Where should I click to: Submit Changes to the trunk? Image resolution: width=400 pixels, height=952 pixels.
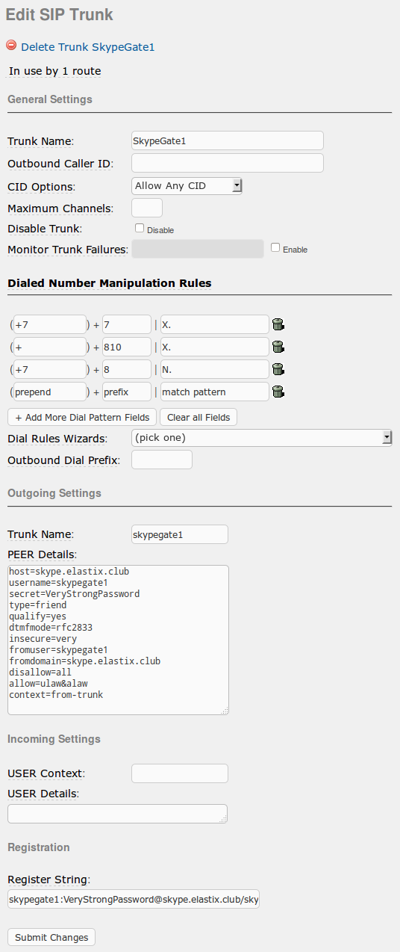click(x=51, y=937)
